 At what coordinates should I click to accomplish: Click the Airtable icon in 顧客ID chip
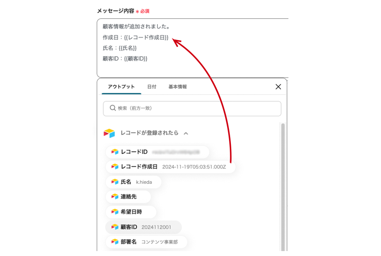click(115, 227)
